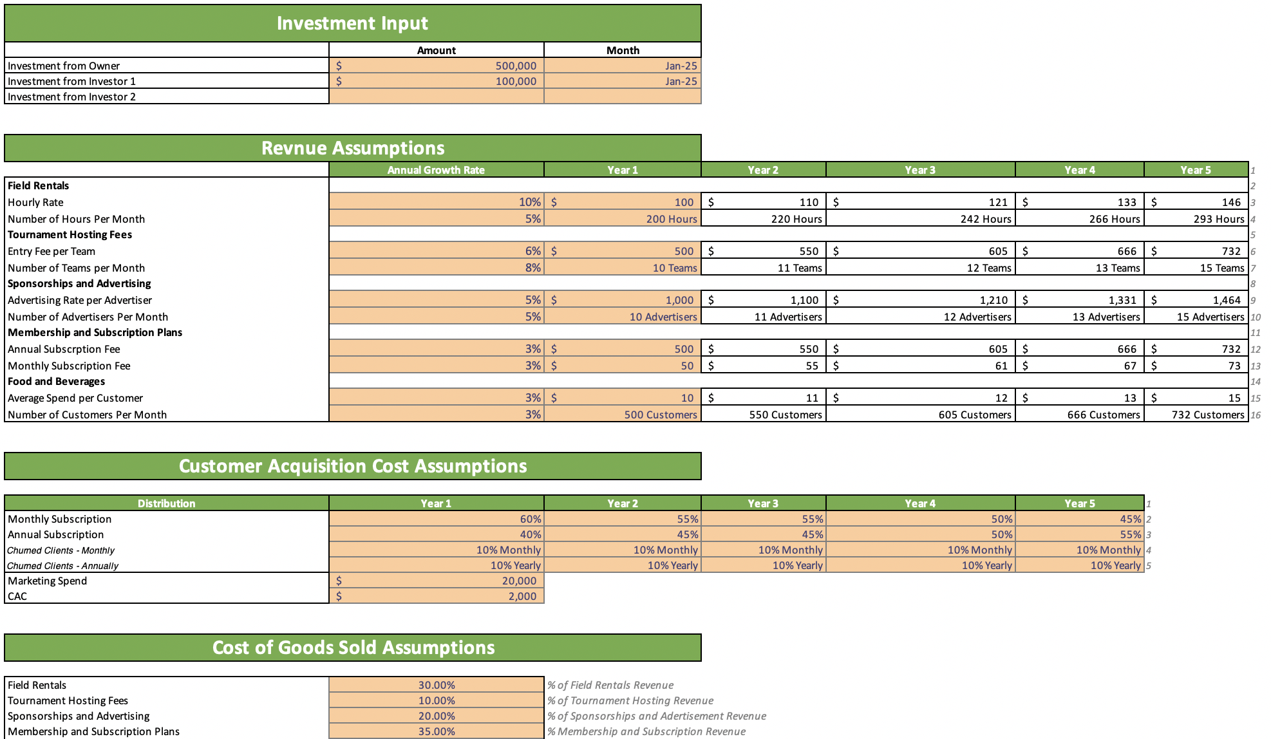Select the 605 Customers Year 3 cell
This screenshot has height=739, width=1271.
pyautogui.click(x=921, y=415)
